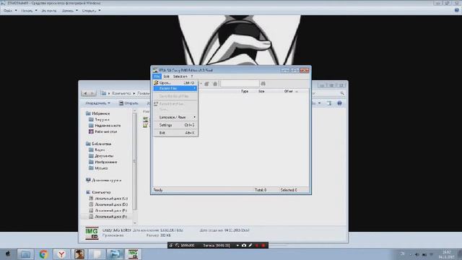Click the search text field in IMG Editor toolbar
This screenshot has width=462, height=260.
(x=240, y=84)
